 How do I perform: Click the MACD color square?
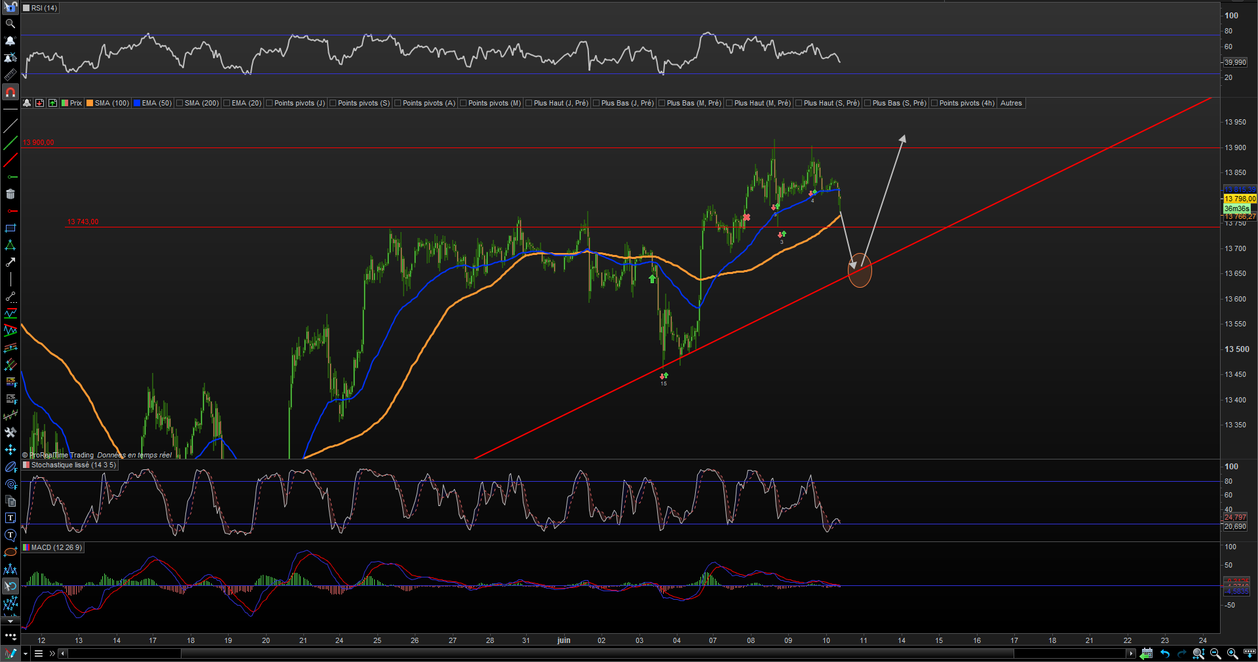tap(26, 547)
